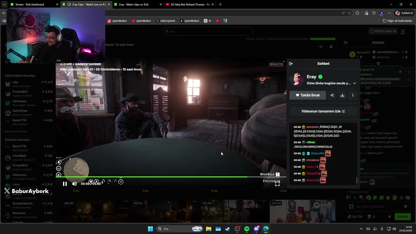This screenshot has height=234, width=416.
Task: Open Diğer sık kullanılanlar bookmarks folder
Action: click(x=397, y=21)
